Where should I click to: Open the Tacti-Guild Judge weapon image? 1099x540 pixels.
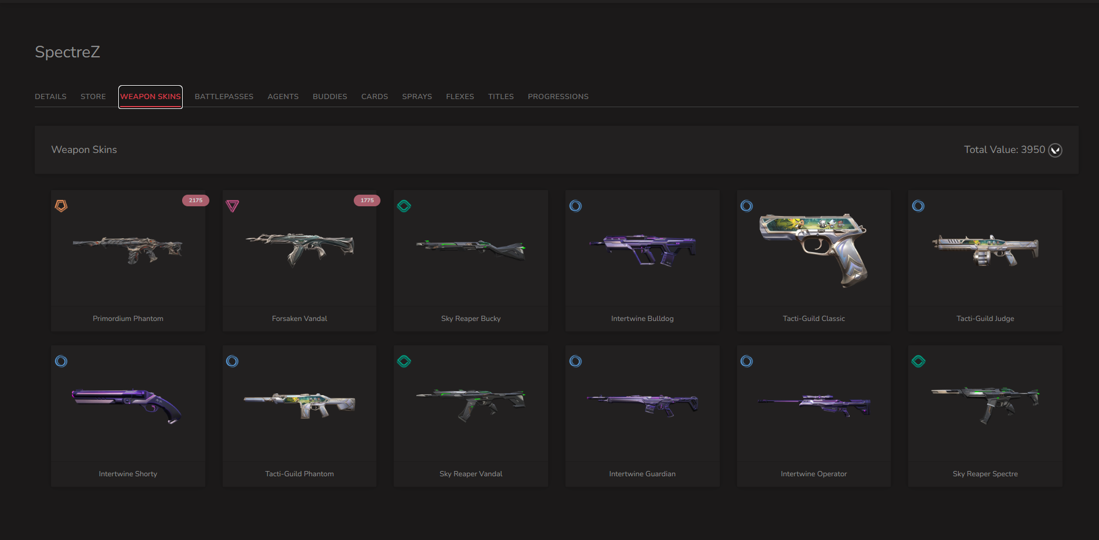pos(985,250)
